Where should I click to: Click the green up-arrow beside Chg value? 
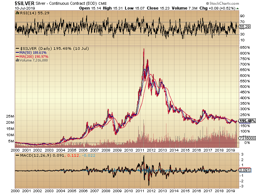click(x=238, y=8)
